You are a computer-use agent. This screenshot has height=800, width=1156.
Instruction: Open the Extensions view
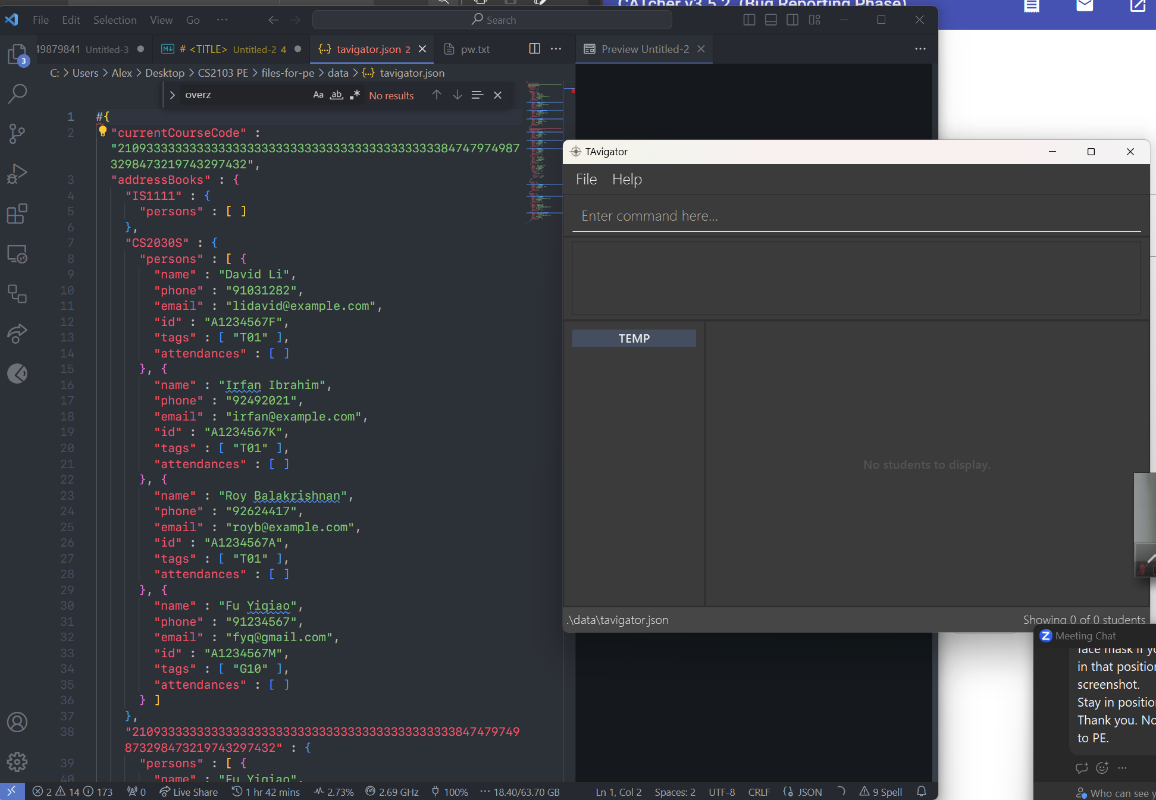click(17, 214)
